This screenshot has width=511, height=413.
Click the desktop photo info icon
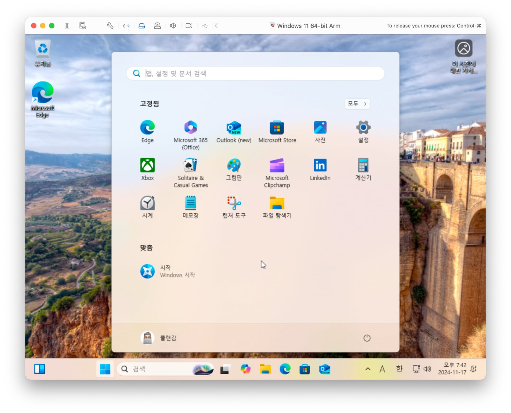(x=463, y=57)
